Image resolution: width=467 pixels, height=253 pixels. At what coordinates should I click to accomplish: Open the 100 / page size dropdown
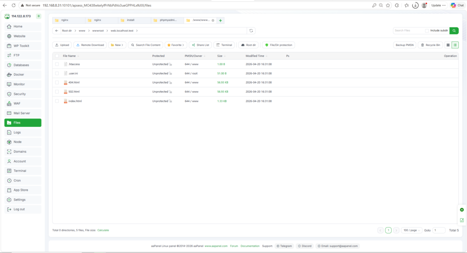[412, 230]
